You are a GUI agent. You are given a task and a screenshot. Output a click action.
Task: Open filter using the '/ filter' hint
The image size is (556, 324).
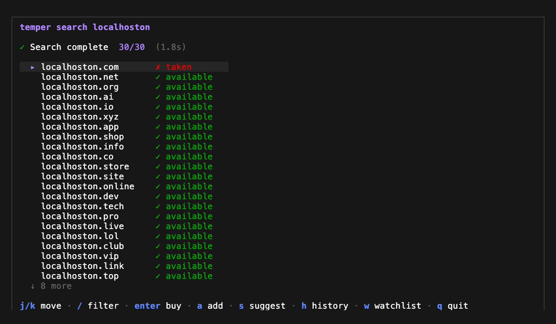[x=98, y=306]
